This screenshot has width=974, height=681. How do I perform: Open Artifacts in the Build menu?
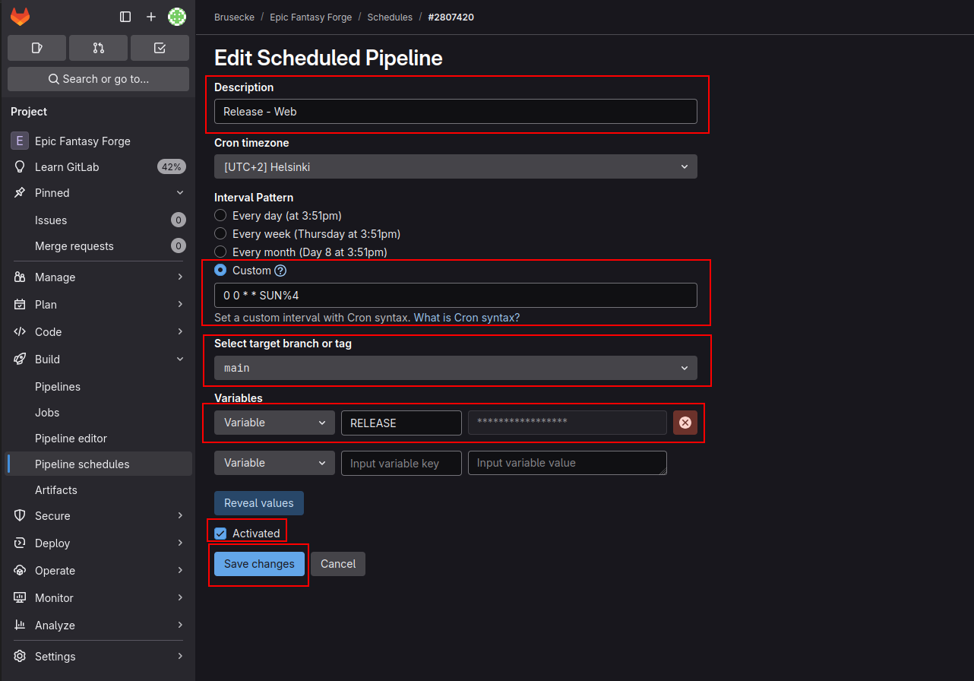click(x=99, y=490)
